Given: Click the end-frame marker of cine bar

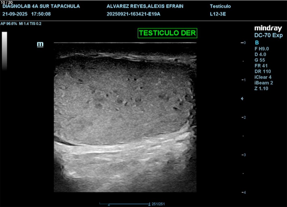Looking at the screenshot, I should click(x=149, y=204).
